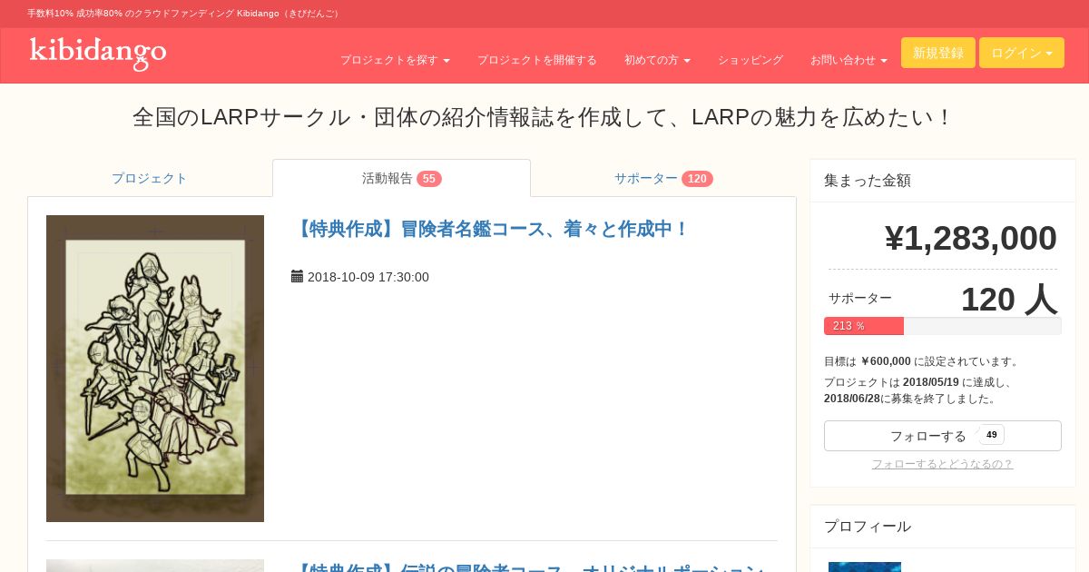Click the follower count 49 badge

992,435
